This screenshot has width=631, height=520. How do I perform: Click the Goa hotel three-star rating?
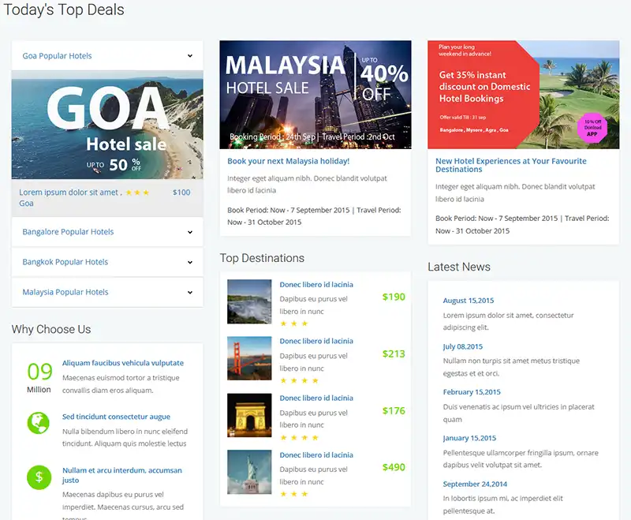(137, 193)
